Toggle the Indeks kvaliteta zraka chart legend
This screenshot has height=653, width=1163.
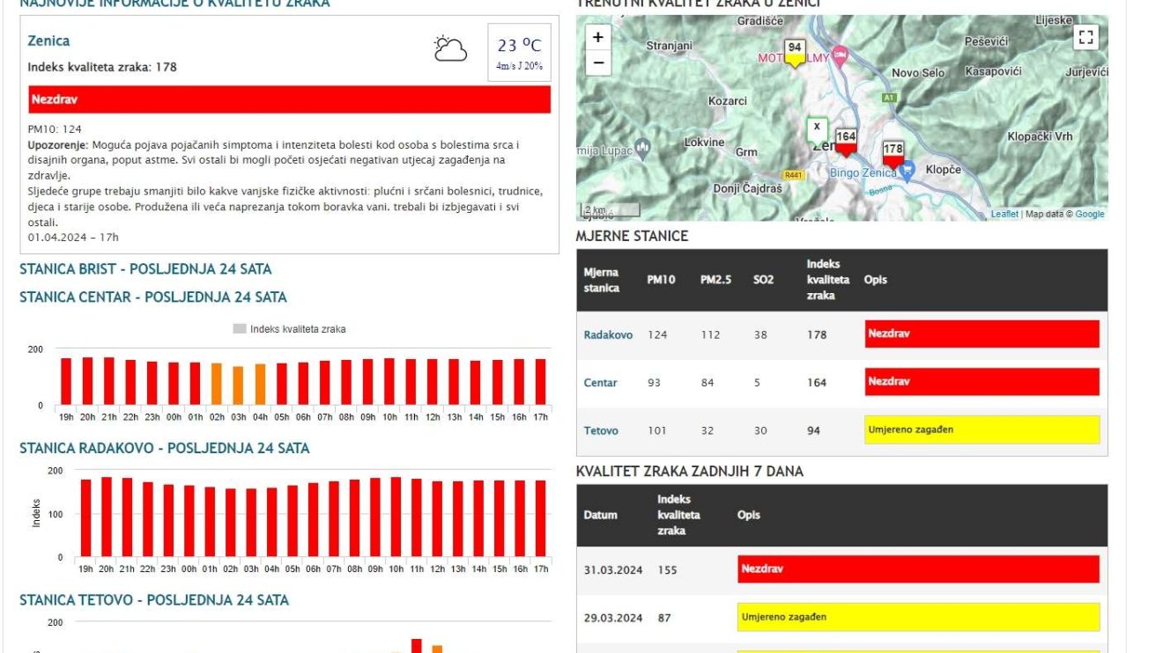point(289,329)
